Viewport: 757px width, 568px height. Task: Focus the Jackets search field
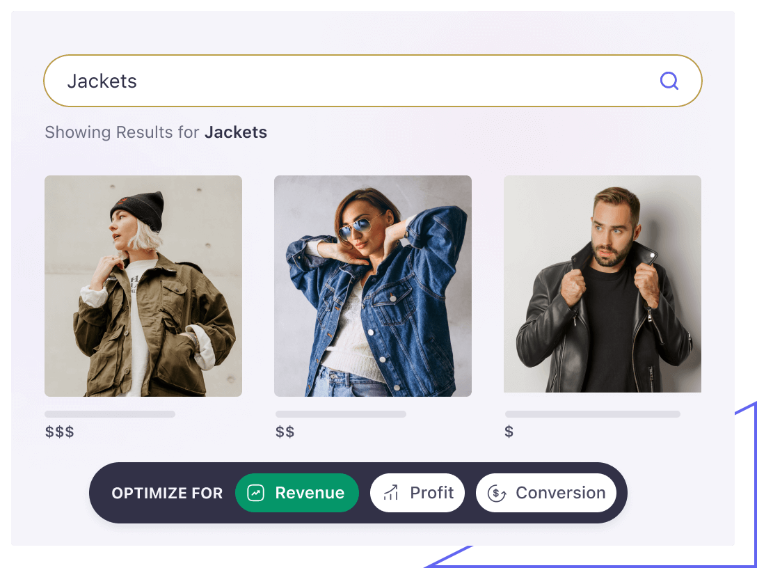tap(373, 81)
